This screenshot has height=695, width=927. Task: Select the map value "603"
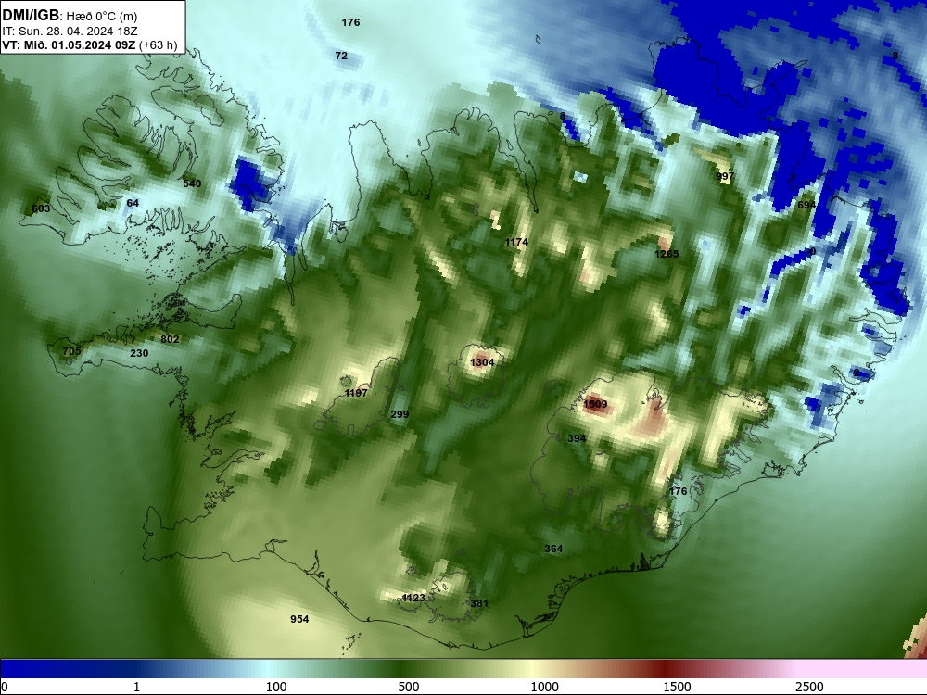click(41, 208)
